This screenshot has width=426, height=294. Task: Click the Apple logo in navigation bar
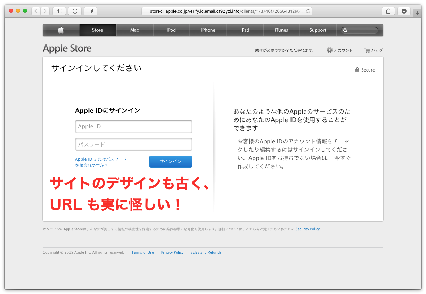click(x=61, y=30)
